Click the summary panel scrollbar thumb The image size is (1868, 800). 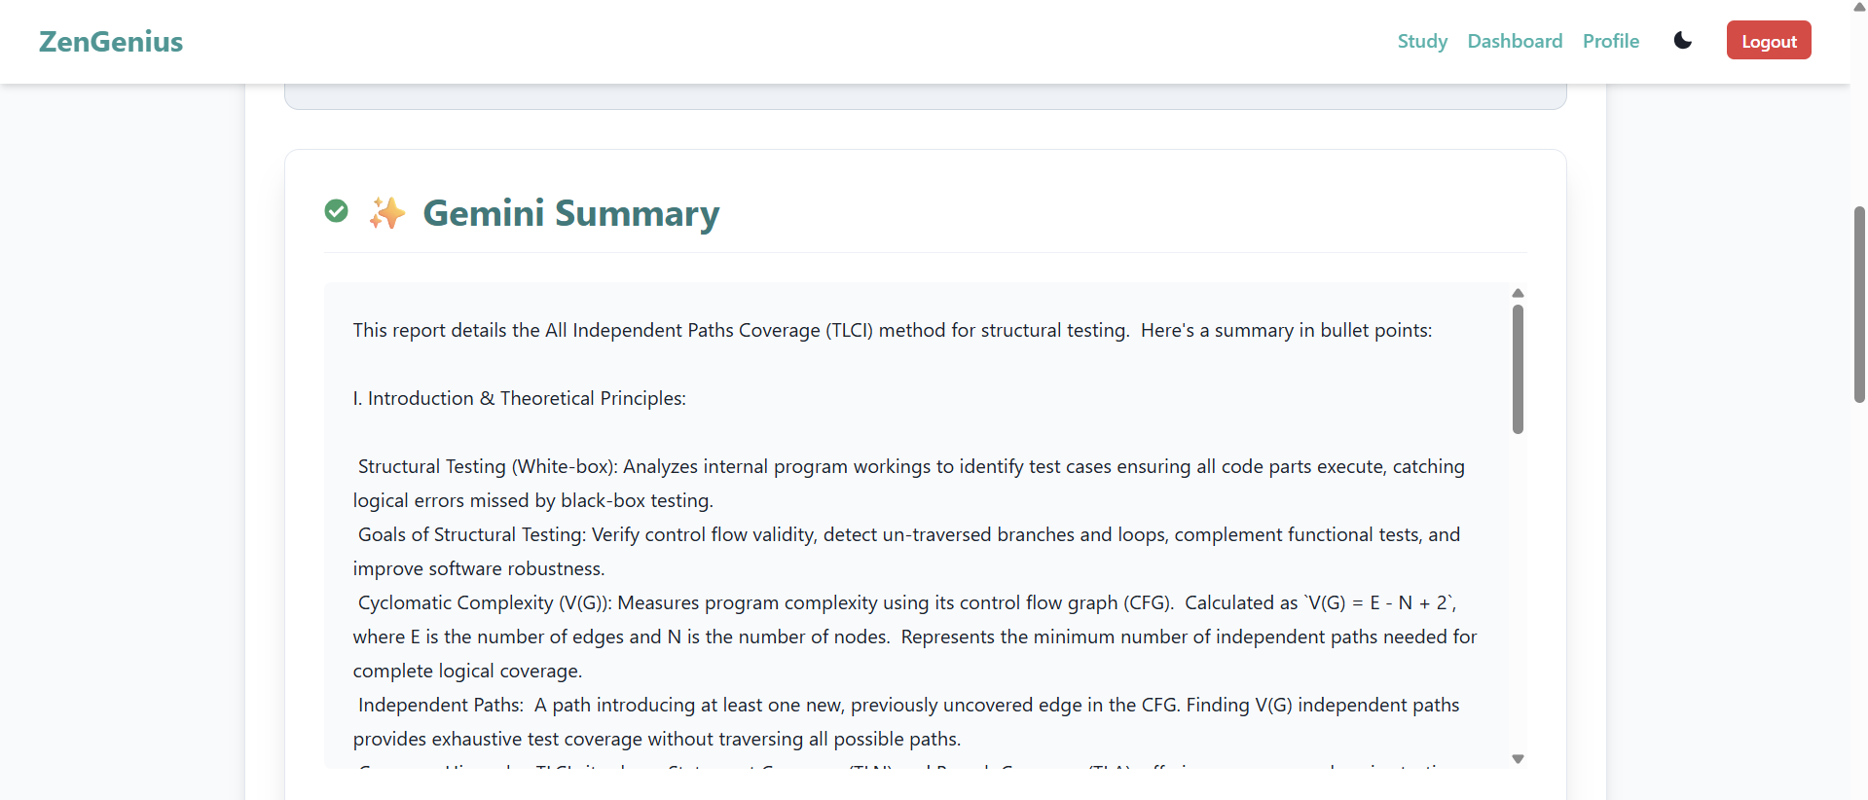(x=1518, y=369)
